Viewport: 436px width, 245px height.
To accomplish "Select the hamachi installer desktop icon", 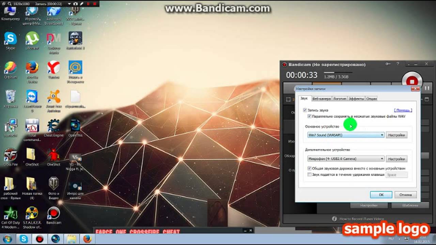I will click(10, 128).
